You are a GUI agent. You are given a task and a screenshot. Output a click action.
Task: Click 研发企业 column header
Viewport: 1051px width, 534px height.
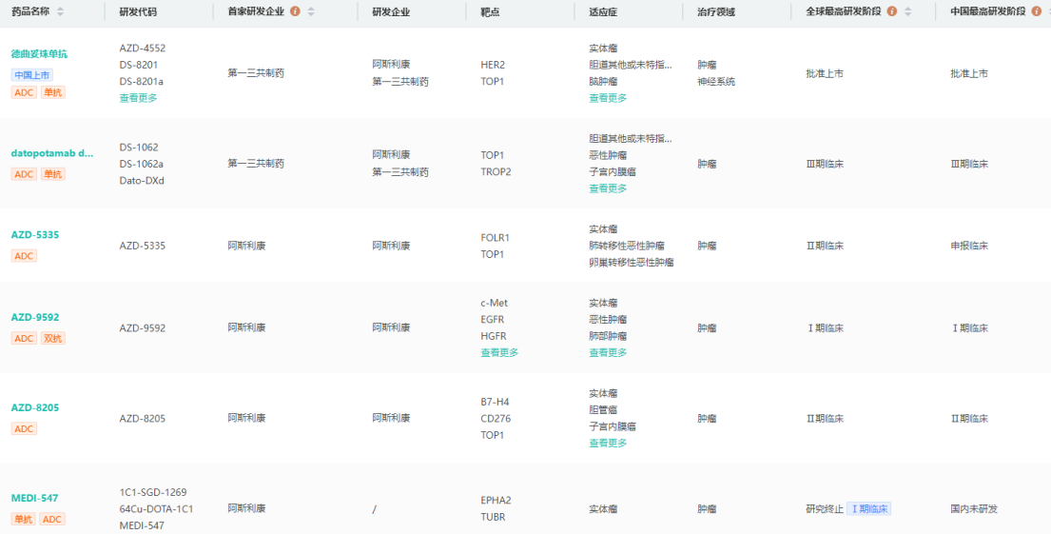point(392,12)
